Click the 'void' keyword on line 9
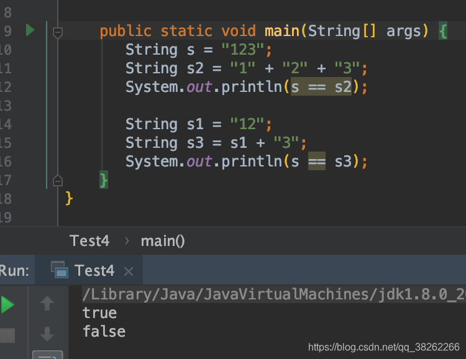The height and width of the screenshot is (359, 466). [x=239, y=31]
